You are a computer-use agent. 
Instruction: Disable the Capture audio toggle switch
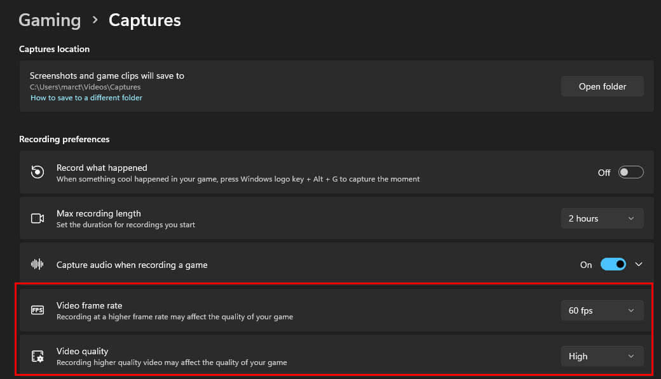[613, 264]
